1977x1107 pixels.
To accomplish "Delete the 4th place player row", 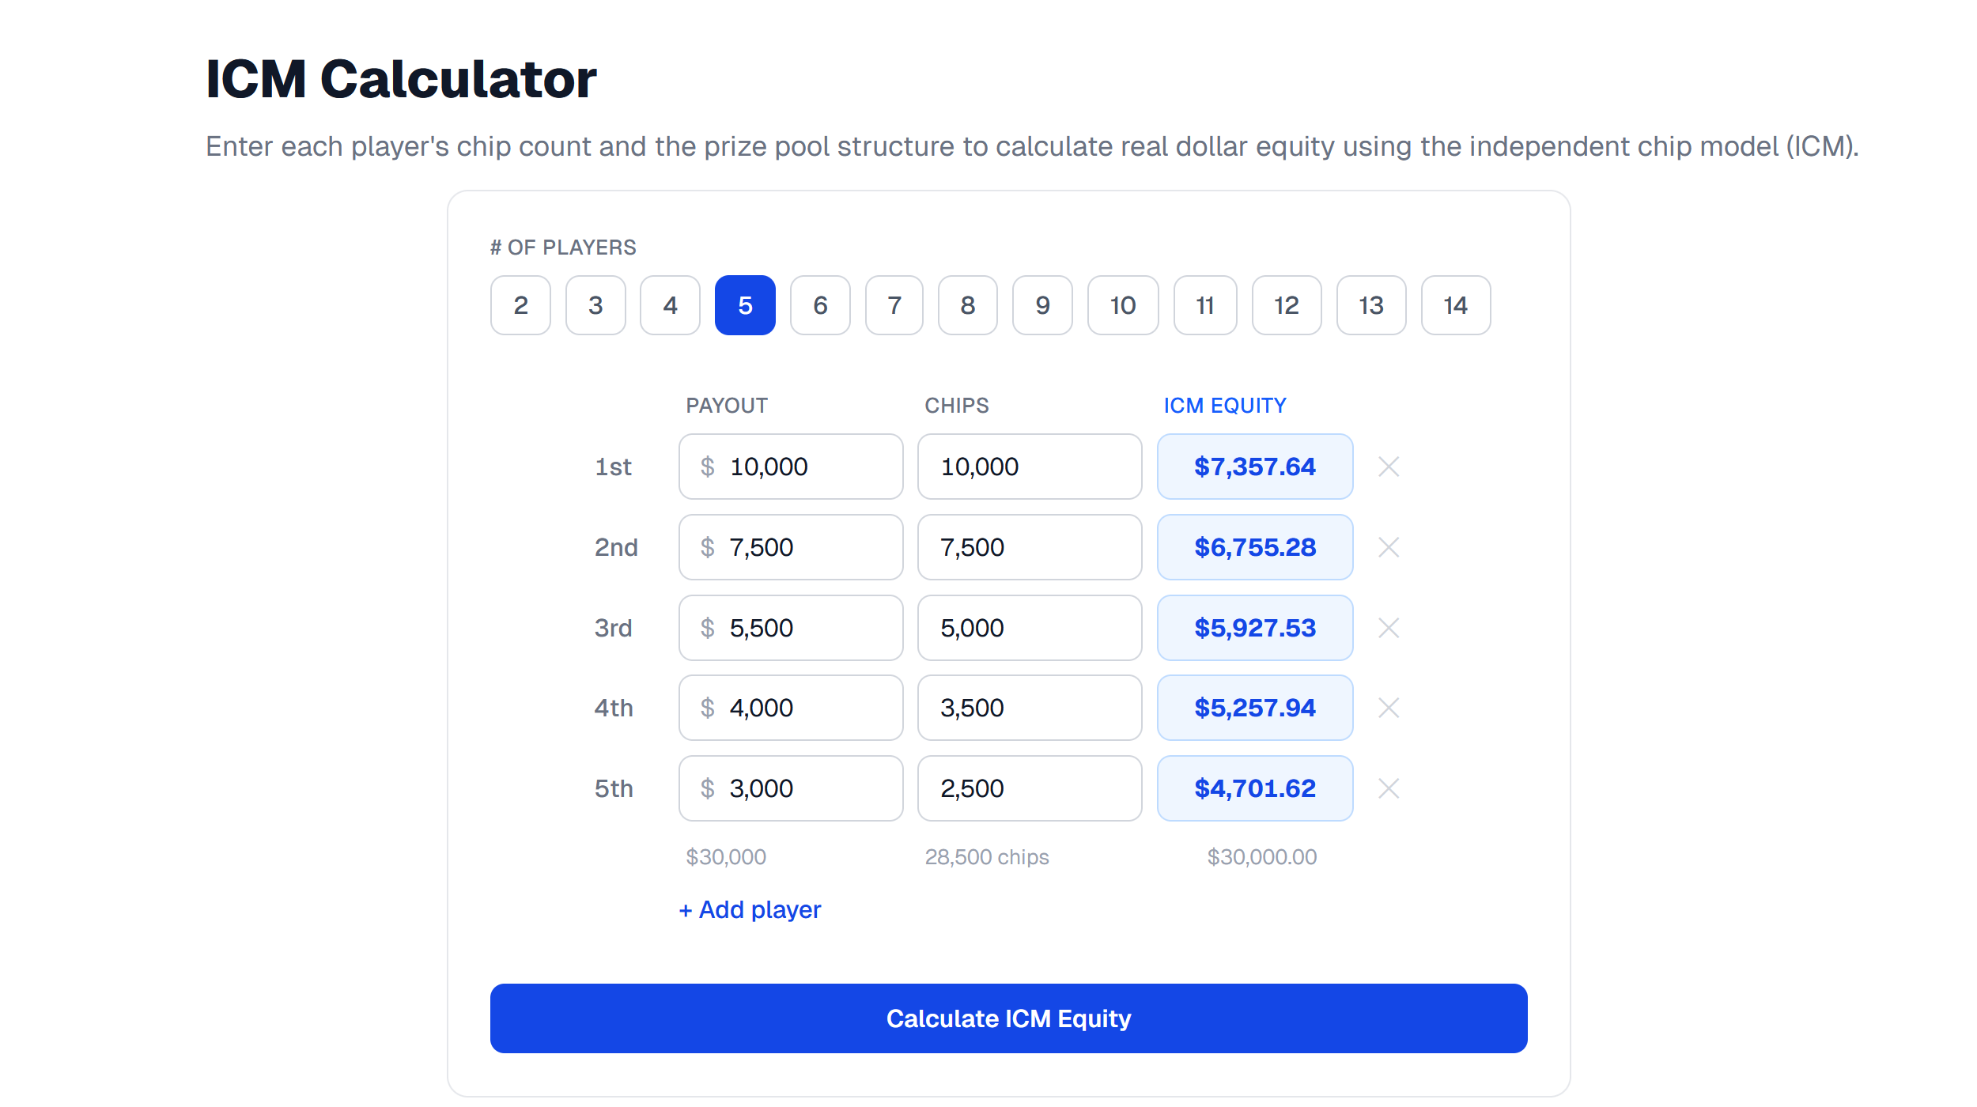I will click(1389, 708).
